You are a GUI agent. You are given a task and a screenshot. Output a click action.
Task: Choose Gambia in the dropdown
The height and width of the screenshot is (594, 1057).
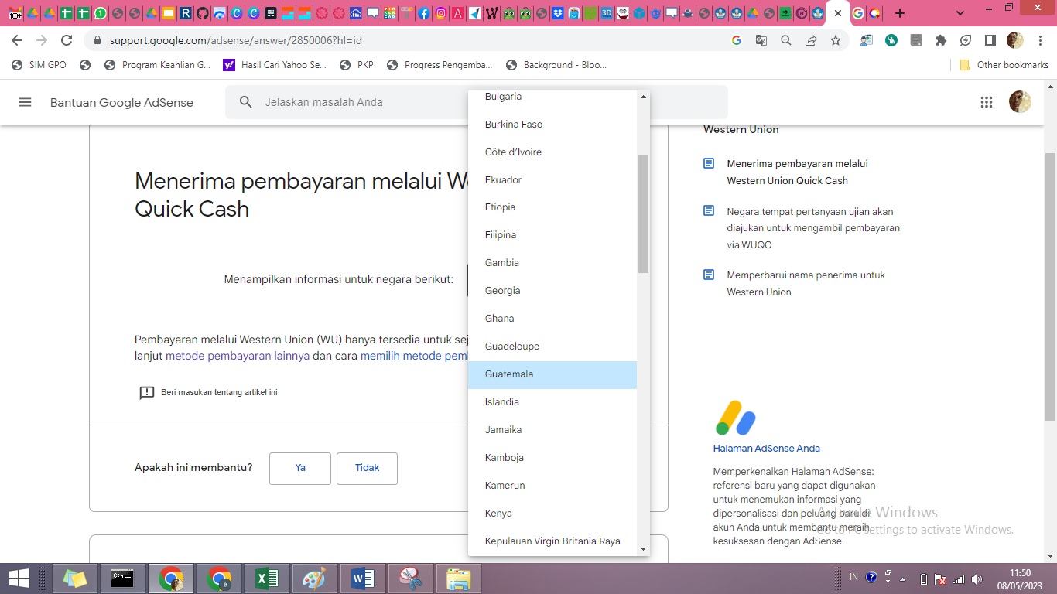(552, 263)
